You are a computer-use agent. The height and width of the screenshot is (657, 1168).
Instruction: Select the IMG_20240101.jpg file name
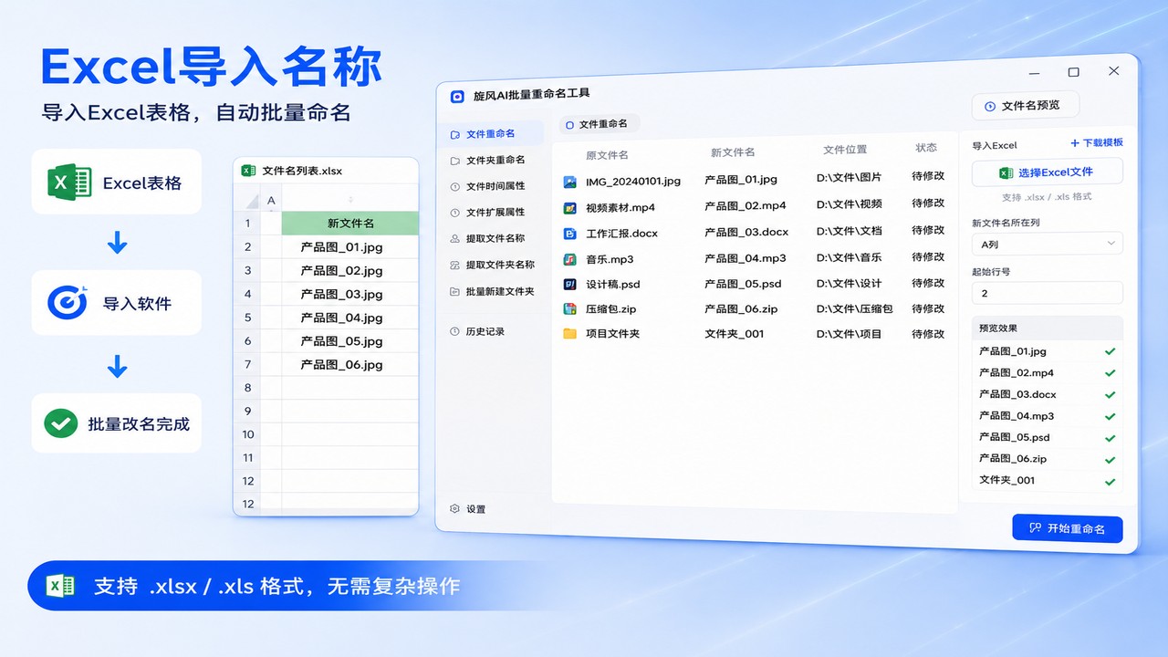tap(633, 182)
